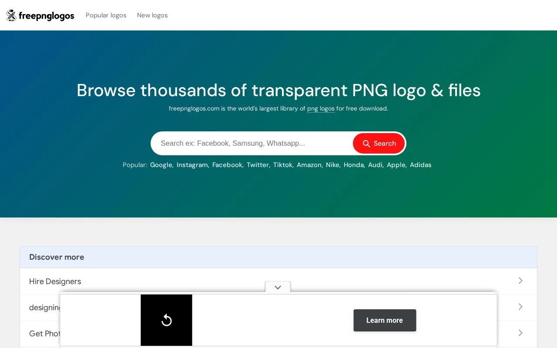Select the popular Facebook search term
Image resolution: width=557 pixels, height=348 pixels.
(228, 165)
